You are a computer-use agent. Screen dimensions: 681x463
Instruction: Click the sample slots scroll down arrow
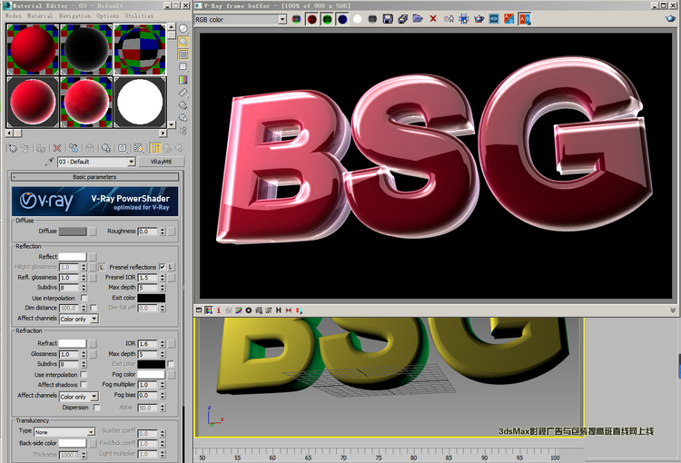pos(171,124)
